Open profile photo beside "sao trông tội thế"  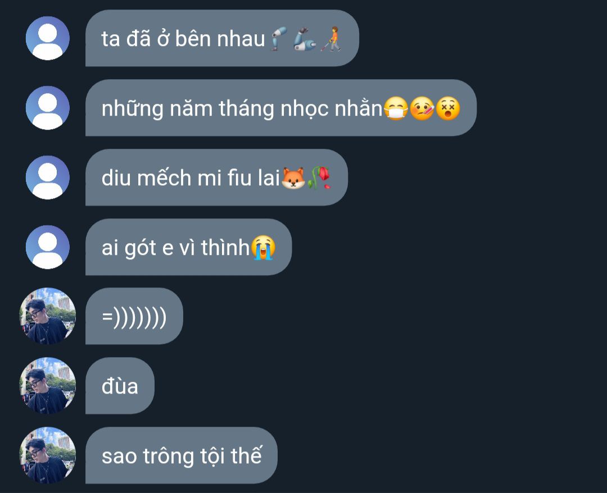click(48, 455)
